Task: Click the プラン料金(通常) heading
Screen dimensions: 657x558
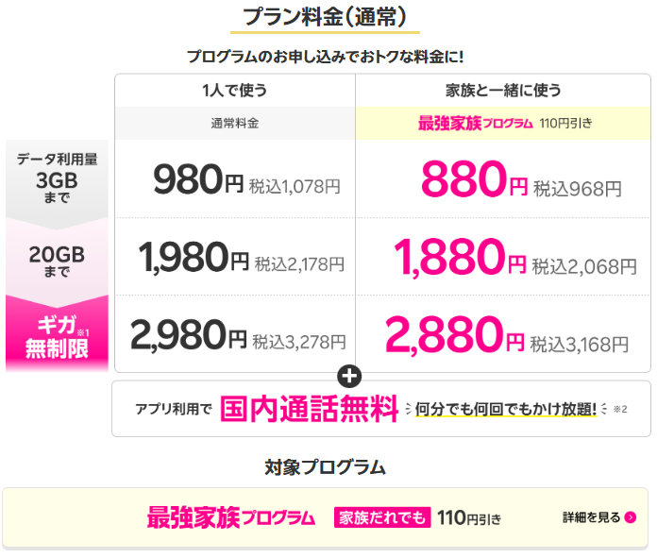Action: pos(325,18)
